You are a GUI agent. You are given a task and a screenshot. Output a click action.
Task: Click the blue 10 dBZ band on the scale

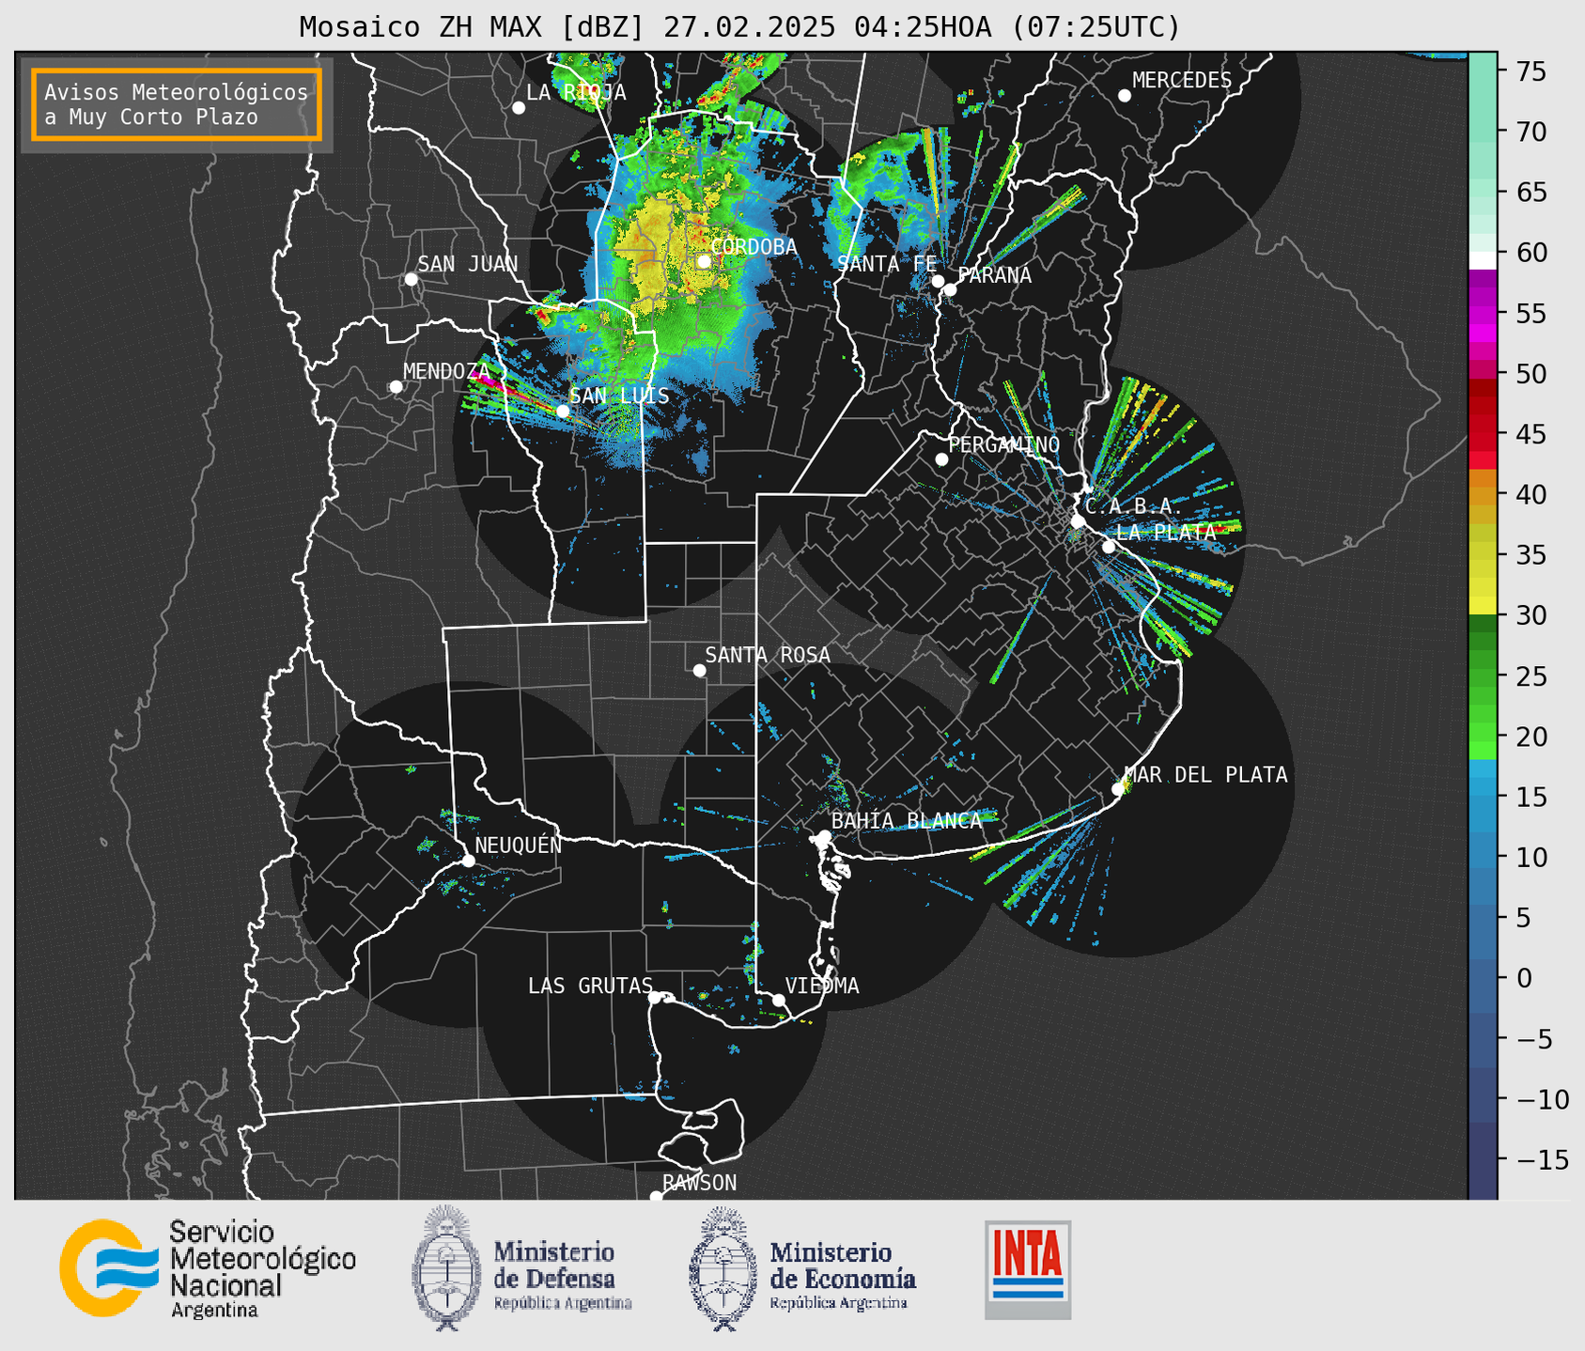click(x=1483, y=857)
